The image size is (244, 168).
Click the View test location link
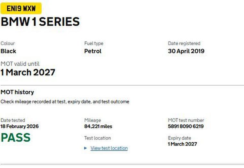click(x=109, y=148)
